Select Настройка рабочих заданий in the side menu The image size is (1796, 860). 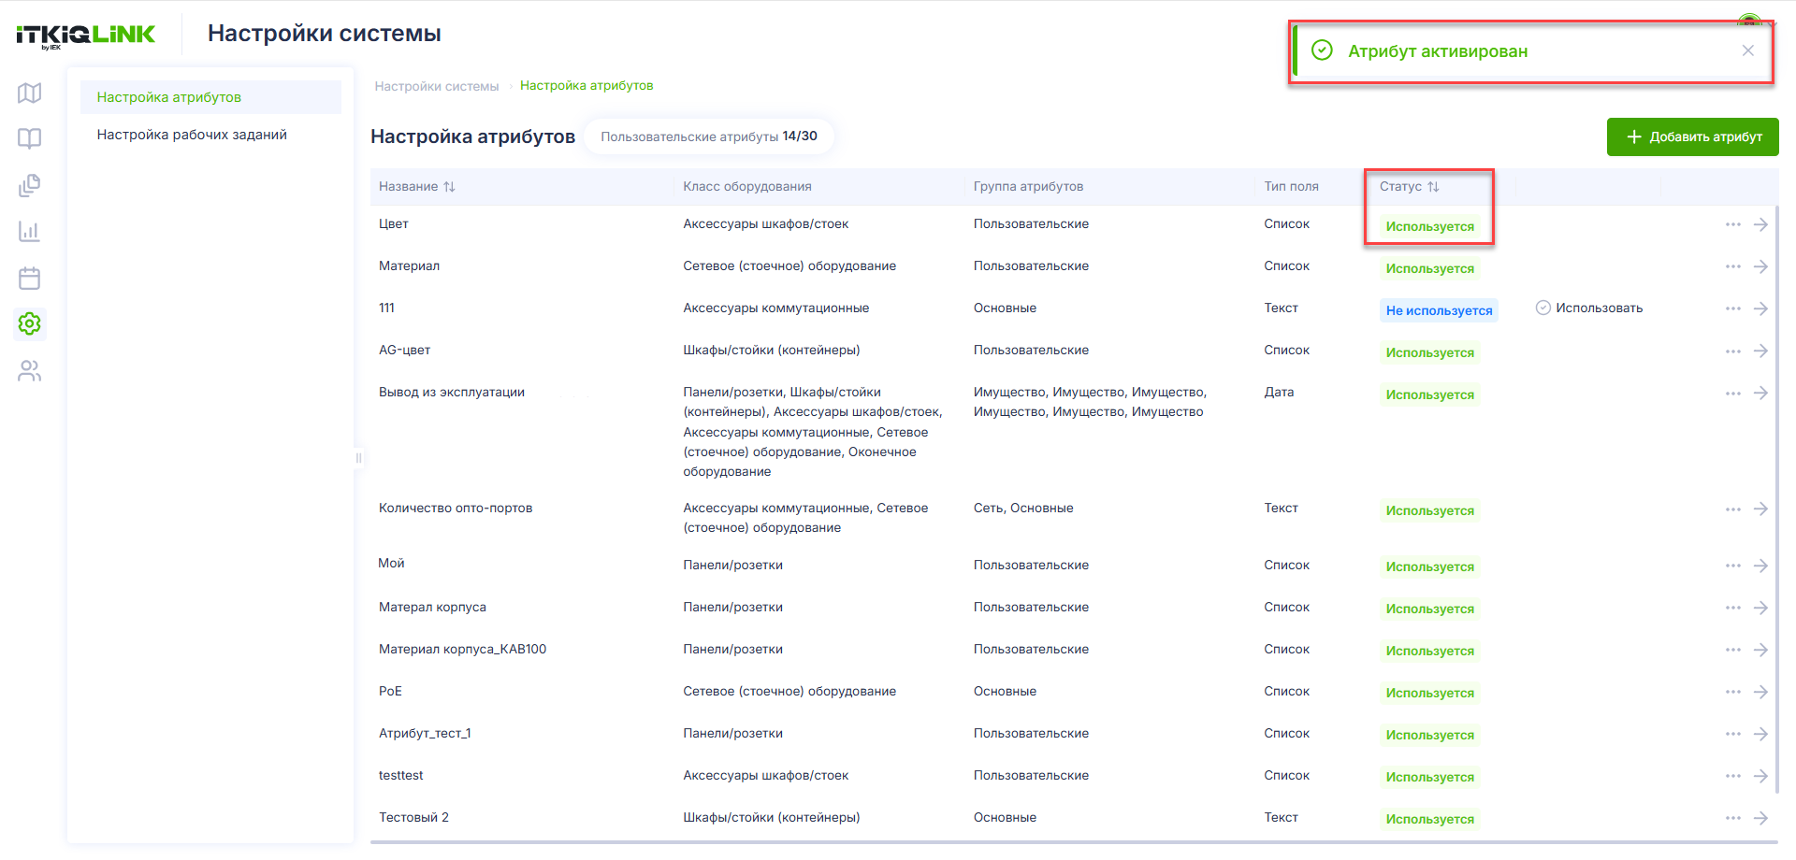(x=192, y=135)
